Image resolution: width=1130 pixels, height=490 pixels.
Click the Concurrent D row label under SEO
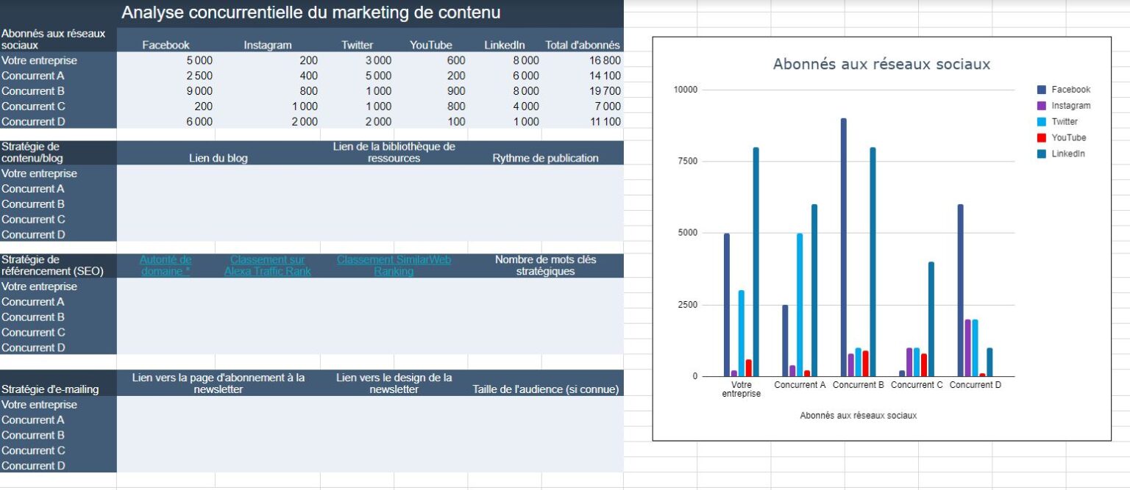(x=33, y=347)
